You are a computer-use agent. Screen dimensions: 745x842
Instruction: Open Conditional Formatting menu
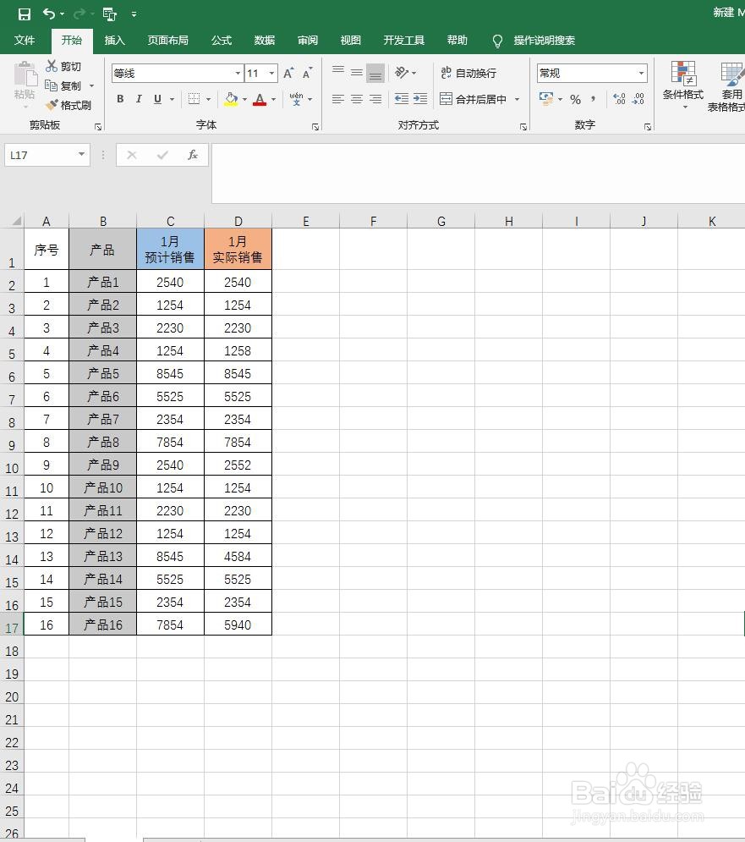[x=683, y=85]
